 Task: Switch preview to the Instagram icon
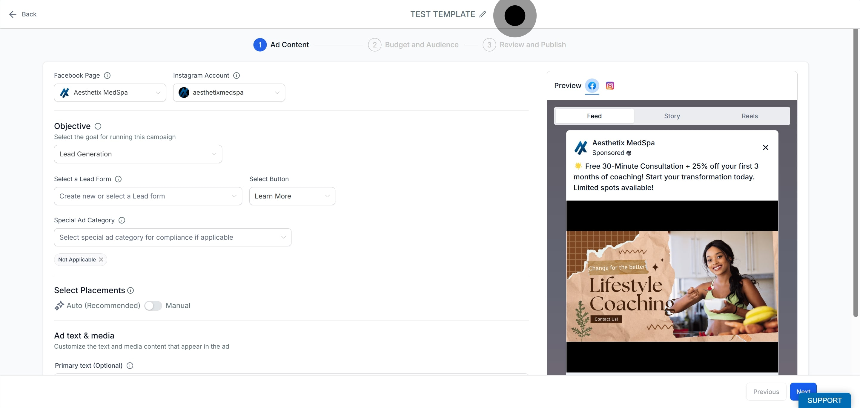[x=610, y=86]
